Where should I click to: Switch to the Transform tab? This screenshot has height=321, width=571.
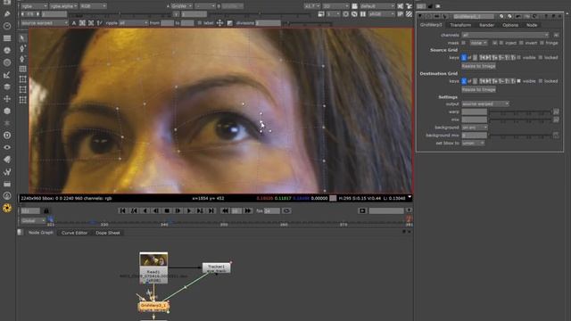[x=460, y=25]
